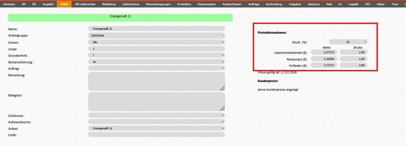Switch to the Kassensystem tab
The width and height of the screenshot is (406, 146).
click(207, 4)
